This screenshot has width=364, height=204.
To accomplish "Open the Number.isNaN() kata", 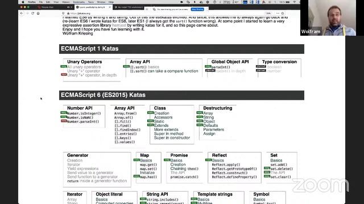I will pos(80,117).
